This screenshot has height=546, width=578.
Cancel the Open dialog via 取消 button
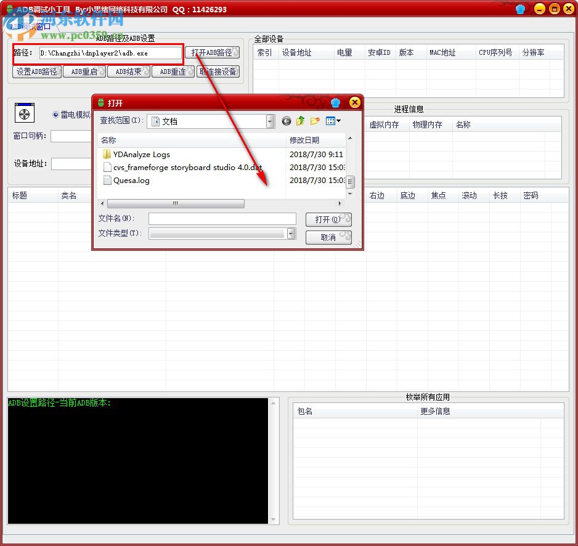coord(328,237)
